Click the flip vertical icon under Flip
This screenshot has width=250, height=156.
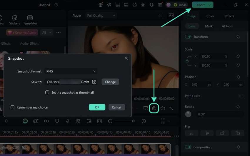tap(207, 133)
